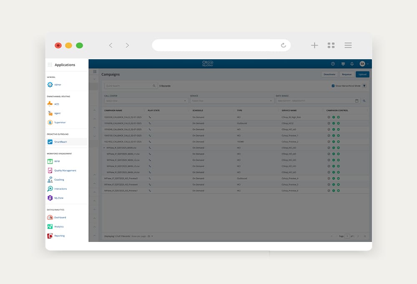Change rows per page dropdown
The height and width of the screenshot is (284, 417).
coord(150,236)
